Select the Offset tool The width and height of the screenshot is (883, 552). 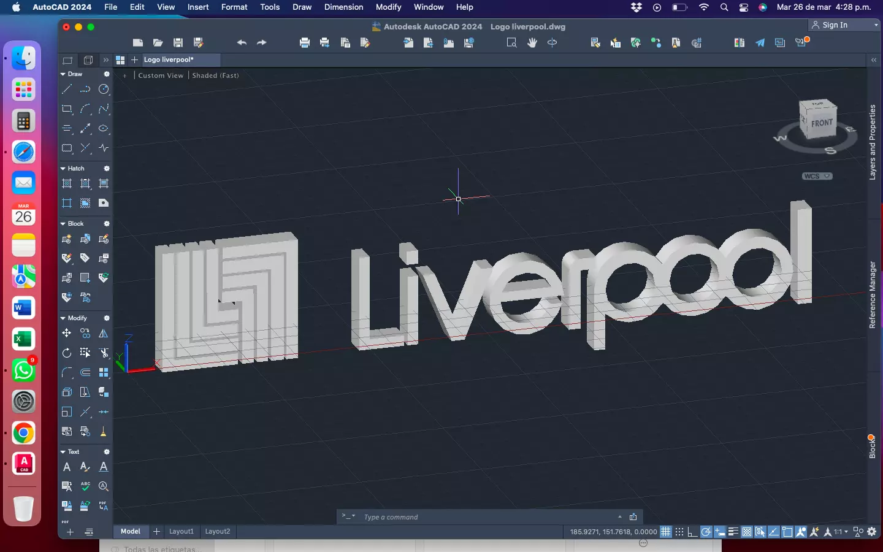click(85, 372)
